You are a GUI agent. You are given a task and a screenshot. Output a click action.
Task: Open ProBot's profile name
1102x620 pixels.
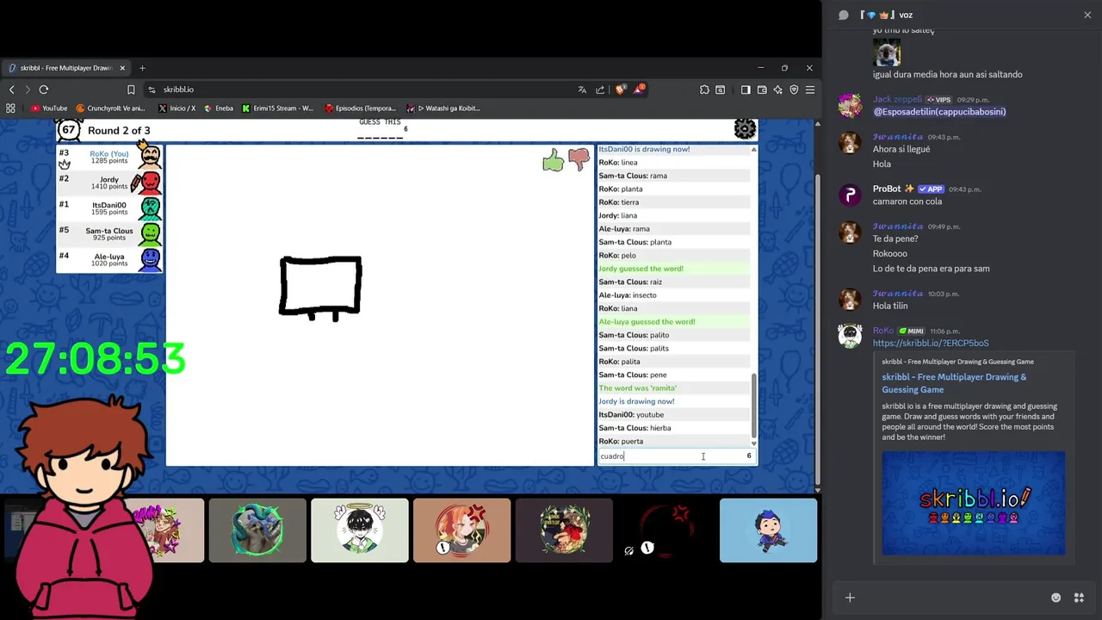tap(887, 189)
